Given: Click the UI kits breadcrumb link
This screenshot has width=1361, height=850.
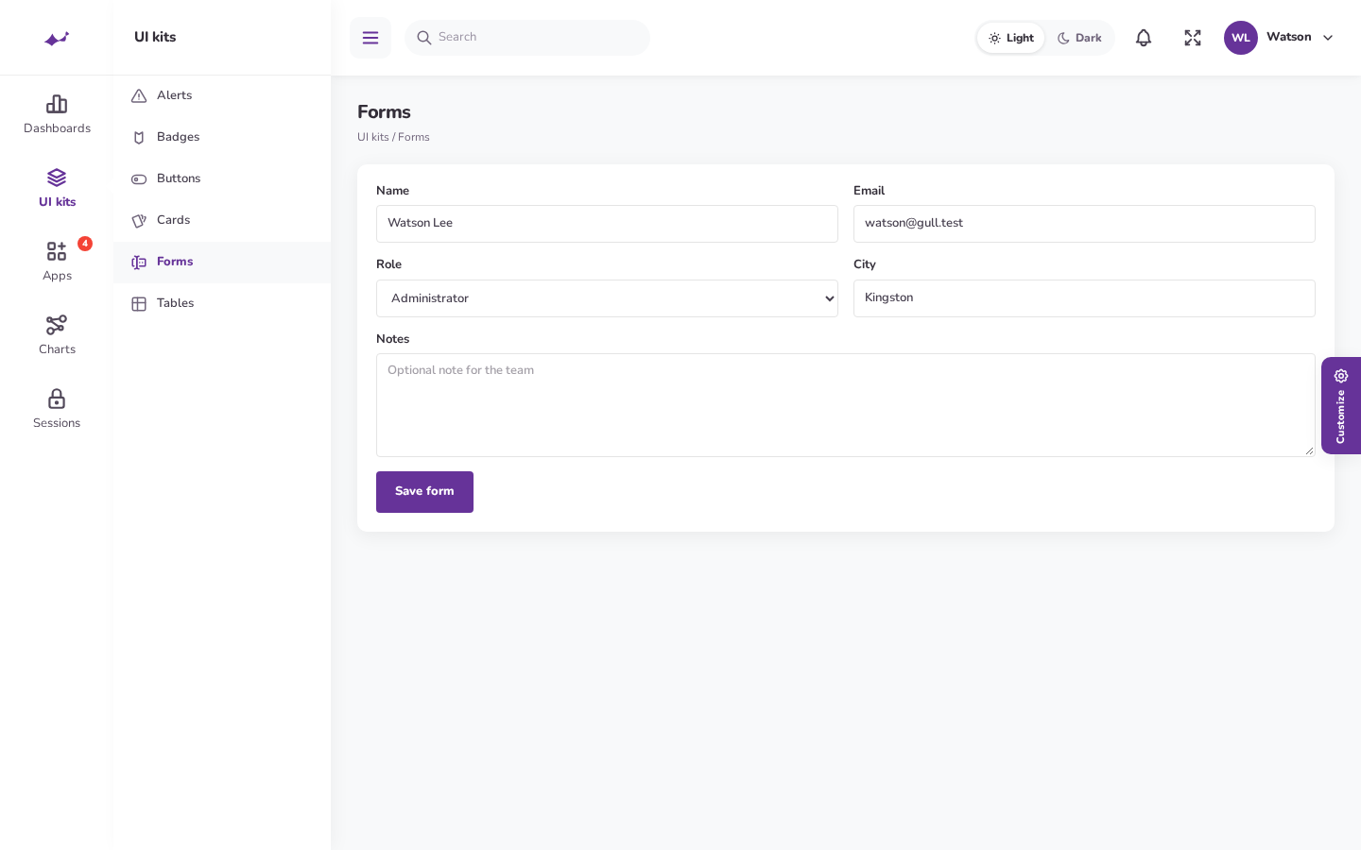Looking at the screenshot, I should (373, 137).
